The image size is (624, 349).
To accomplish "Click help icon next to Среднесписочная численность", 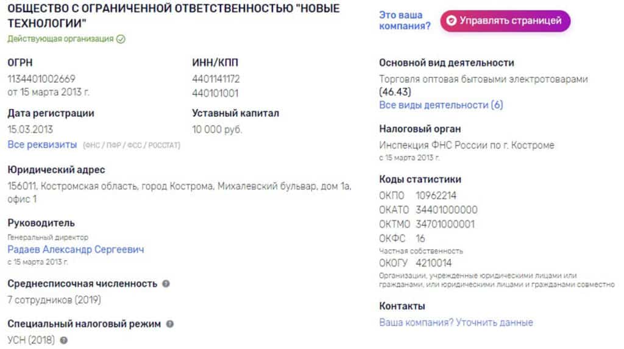I will 166,284.
